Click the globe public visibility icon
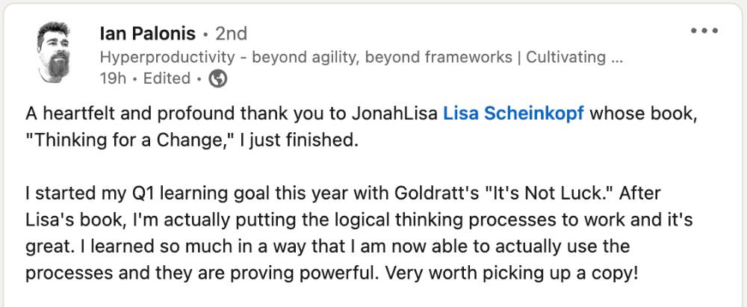This screenshot has width=747, height=307. 218,78
